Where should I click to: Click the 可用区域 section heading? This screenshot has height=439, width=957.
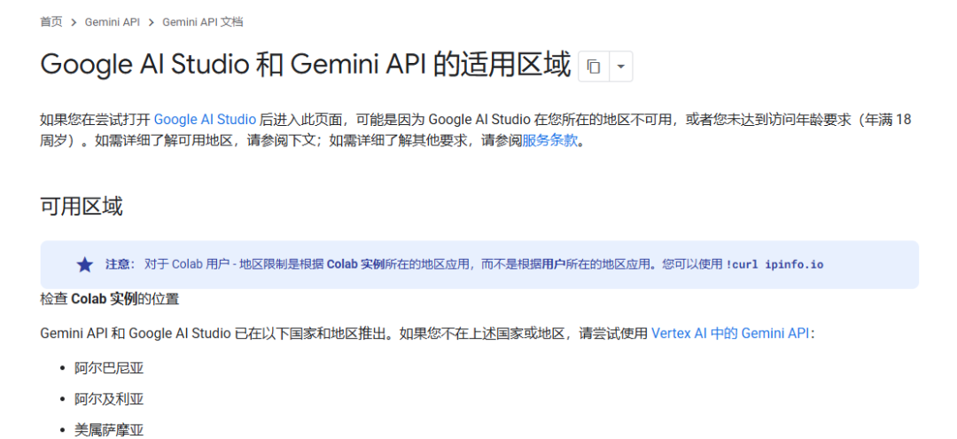(x=82, y=207)
